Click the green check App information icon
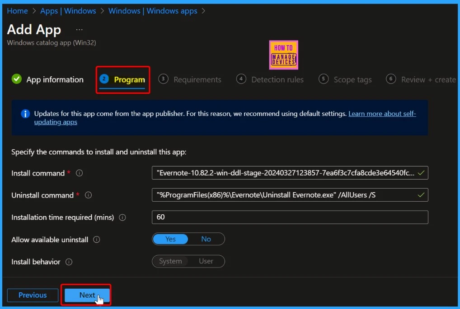 17,79
